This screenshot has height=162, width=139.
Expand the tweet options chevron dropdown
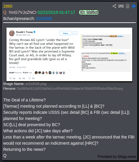(75, 33)
